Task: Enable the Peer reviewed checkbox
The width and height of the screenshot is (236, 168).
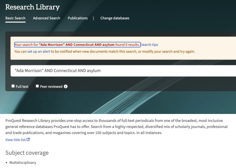Action: point(37,86)
